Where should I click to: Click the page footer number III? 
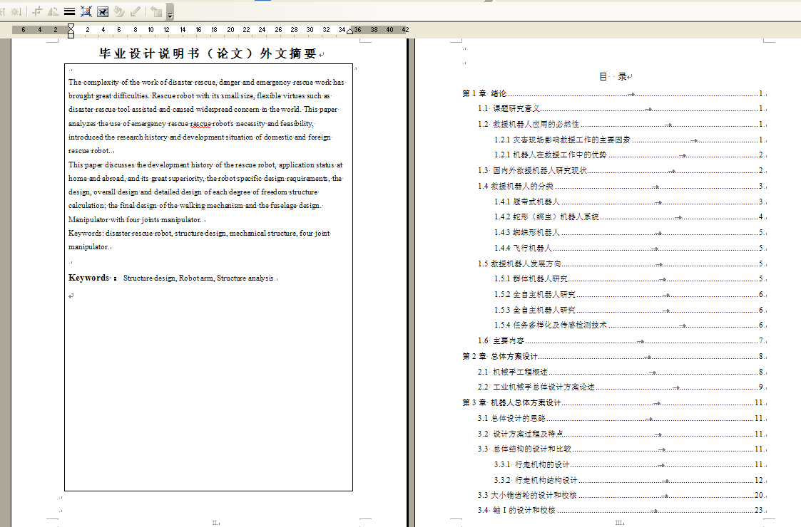click(x=618, y=523)
